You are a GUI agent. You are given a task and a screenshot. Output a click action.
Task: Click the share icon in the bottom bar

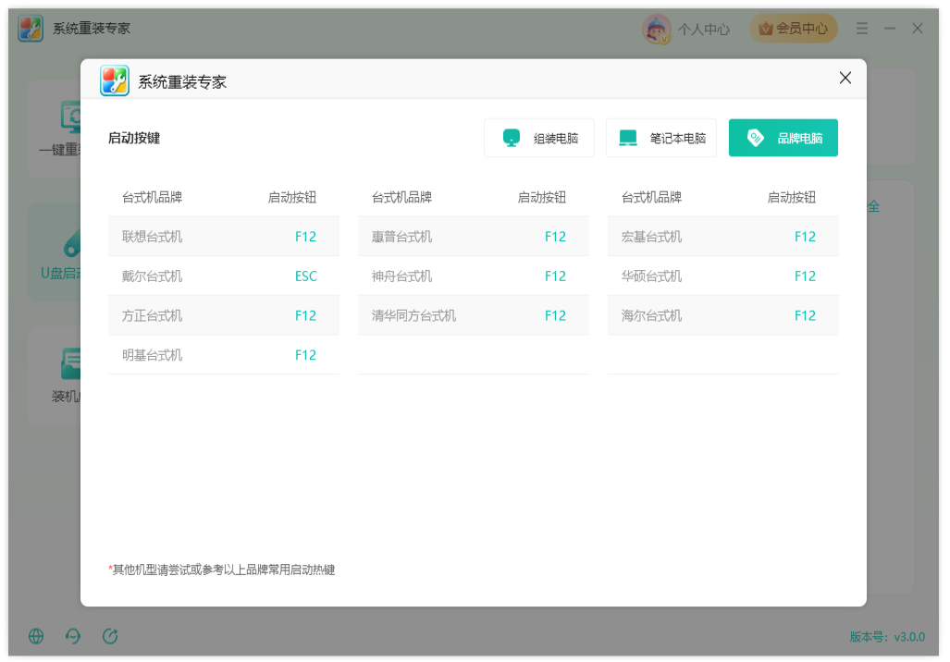(110, 636)
